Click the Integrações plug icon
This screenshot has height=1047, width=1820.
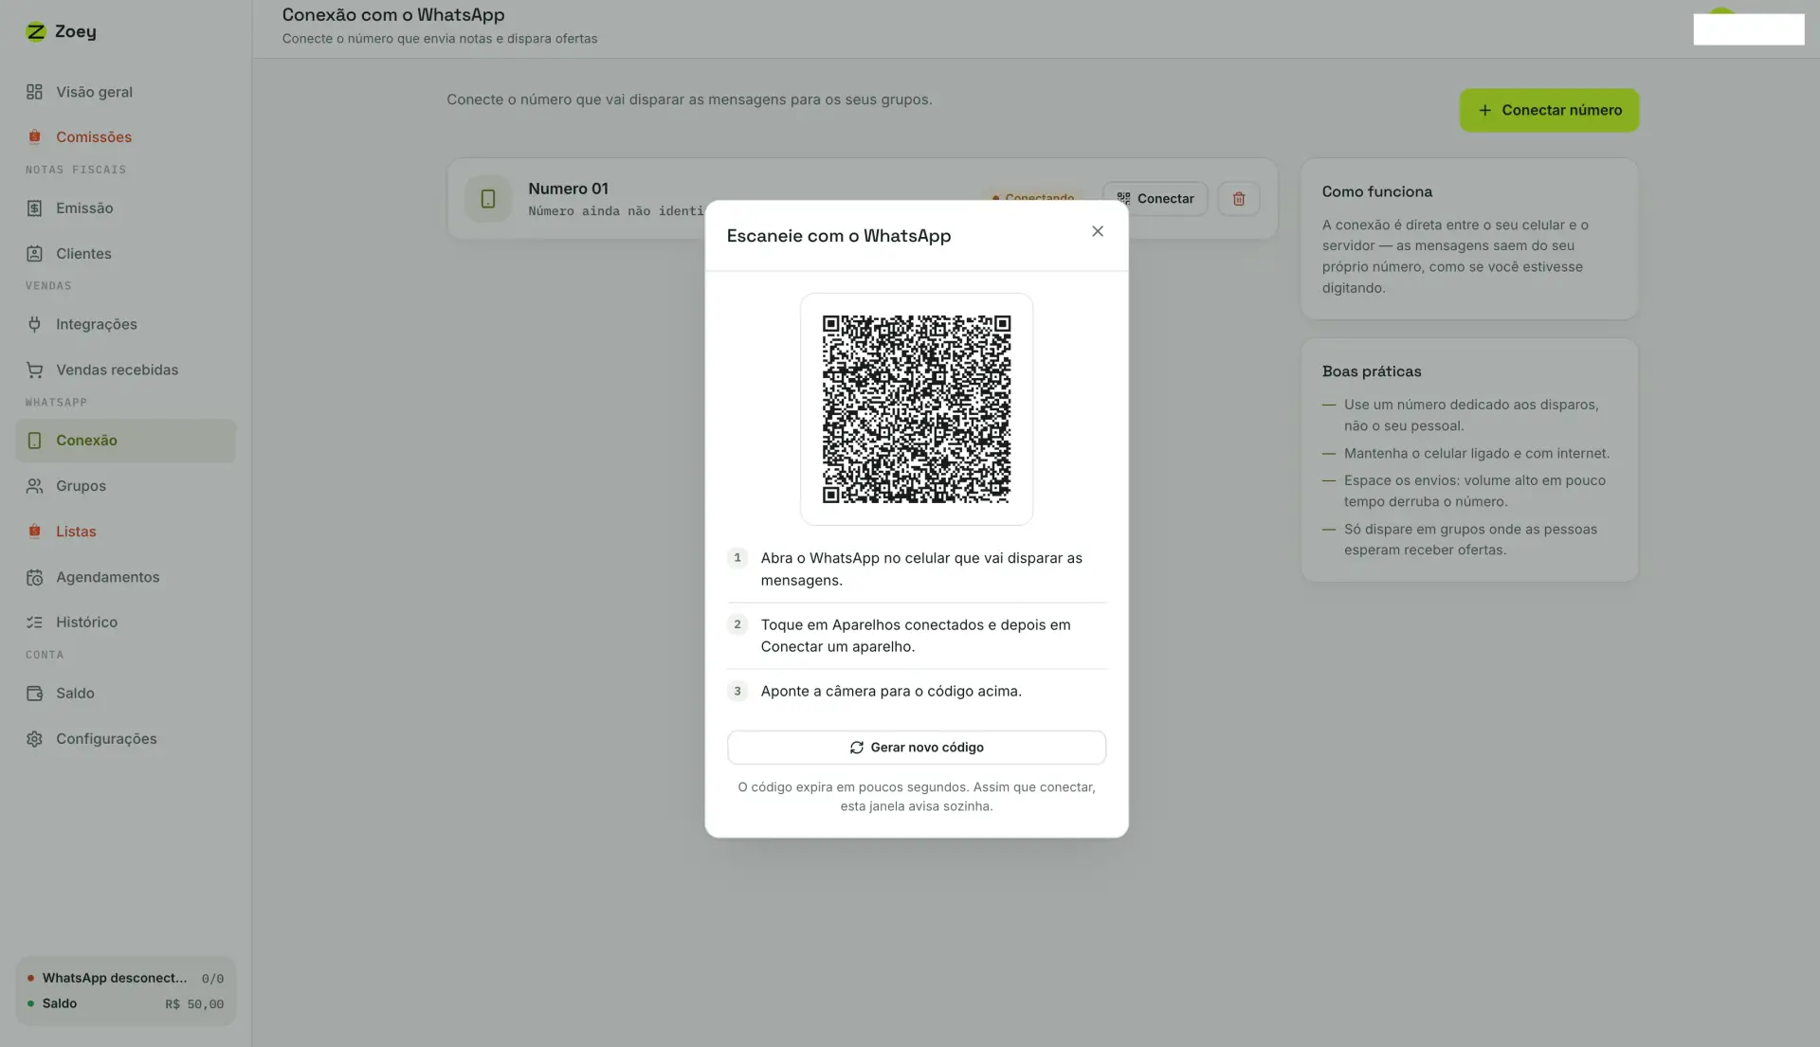click(x=34, y=324)
